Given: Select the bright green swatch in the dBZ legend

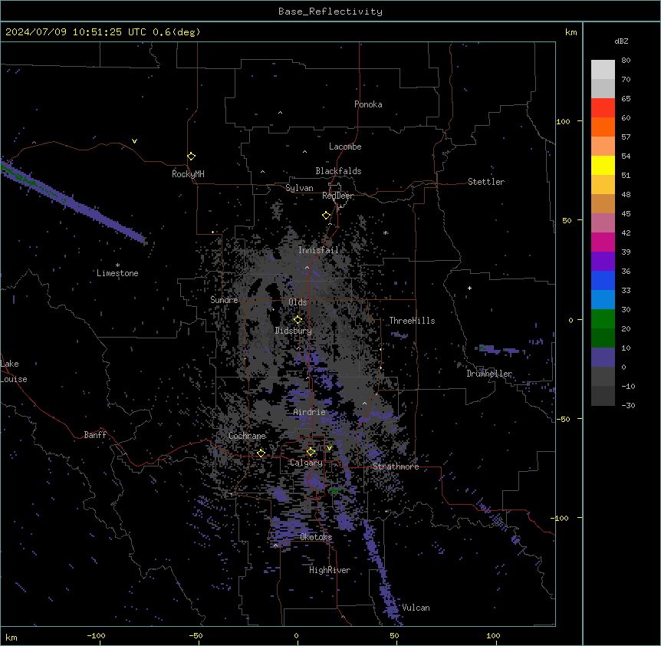Looking at the screenshot, I should pos(603,319).
